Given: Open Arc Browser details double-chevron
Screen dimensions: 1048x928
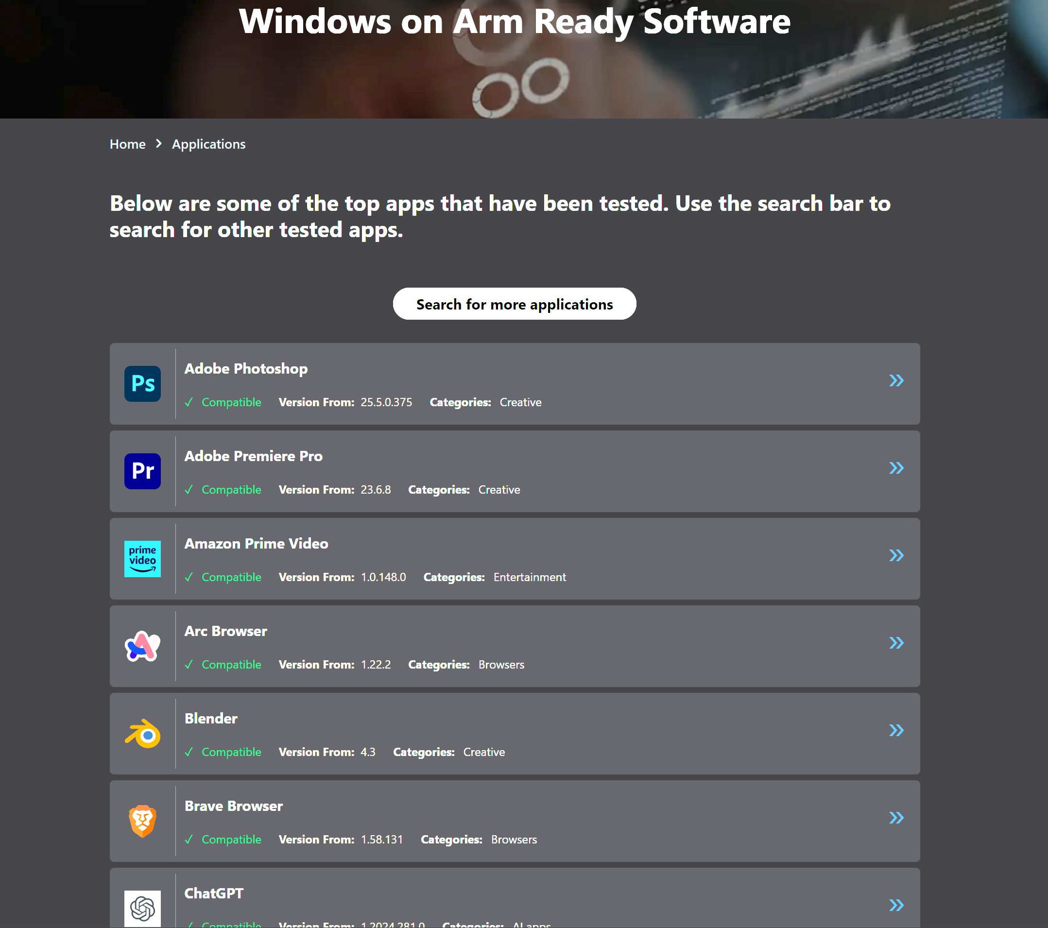Looking at the screenshot, I should (x=896, y=643).
